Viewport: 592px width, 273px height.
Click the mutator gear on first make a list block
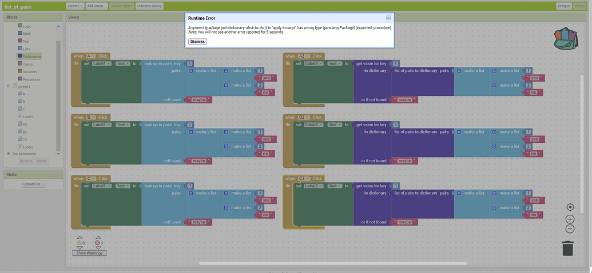pyautogui.click(x=192, y=71)
